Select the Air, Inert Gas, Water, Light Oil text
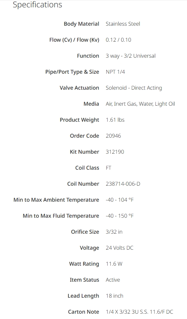The image size is (187, 319). point(140,104)
